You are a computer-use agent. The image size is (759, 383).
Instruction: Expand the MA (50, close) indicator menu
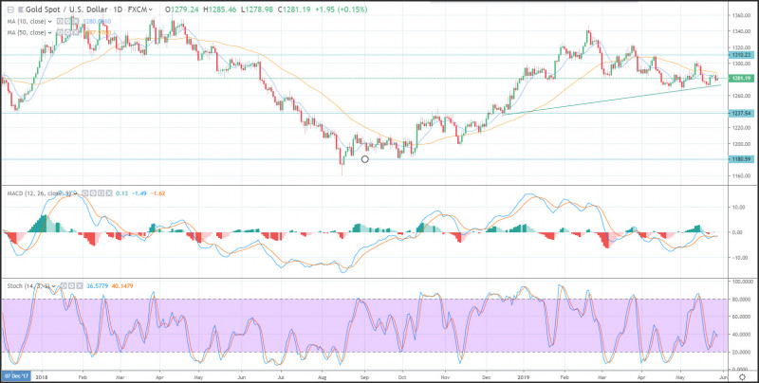tap(50, 32)
